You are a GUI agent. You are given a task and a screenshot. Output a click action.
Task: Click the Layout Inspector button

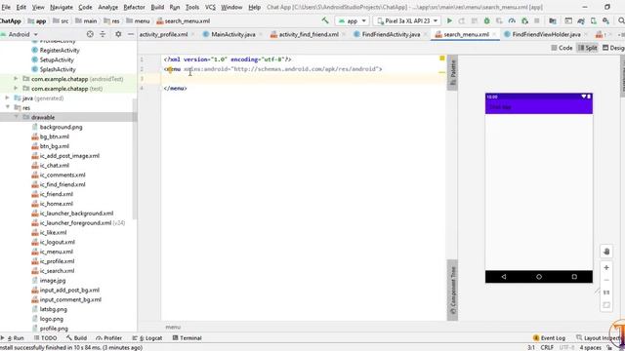click(601, 338)
